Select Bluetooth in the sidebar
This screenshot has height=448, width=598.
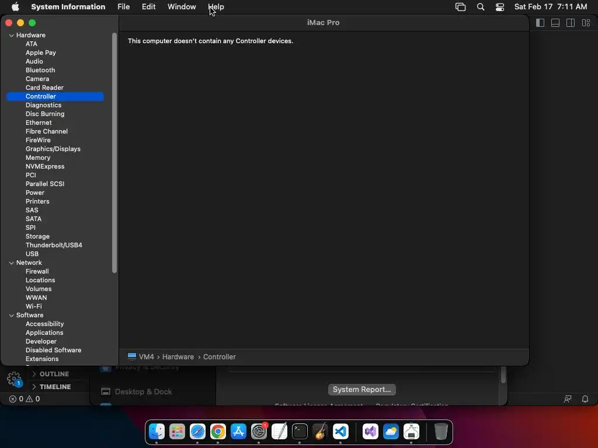point(40,70)
